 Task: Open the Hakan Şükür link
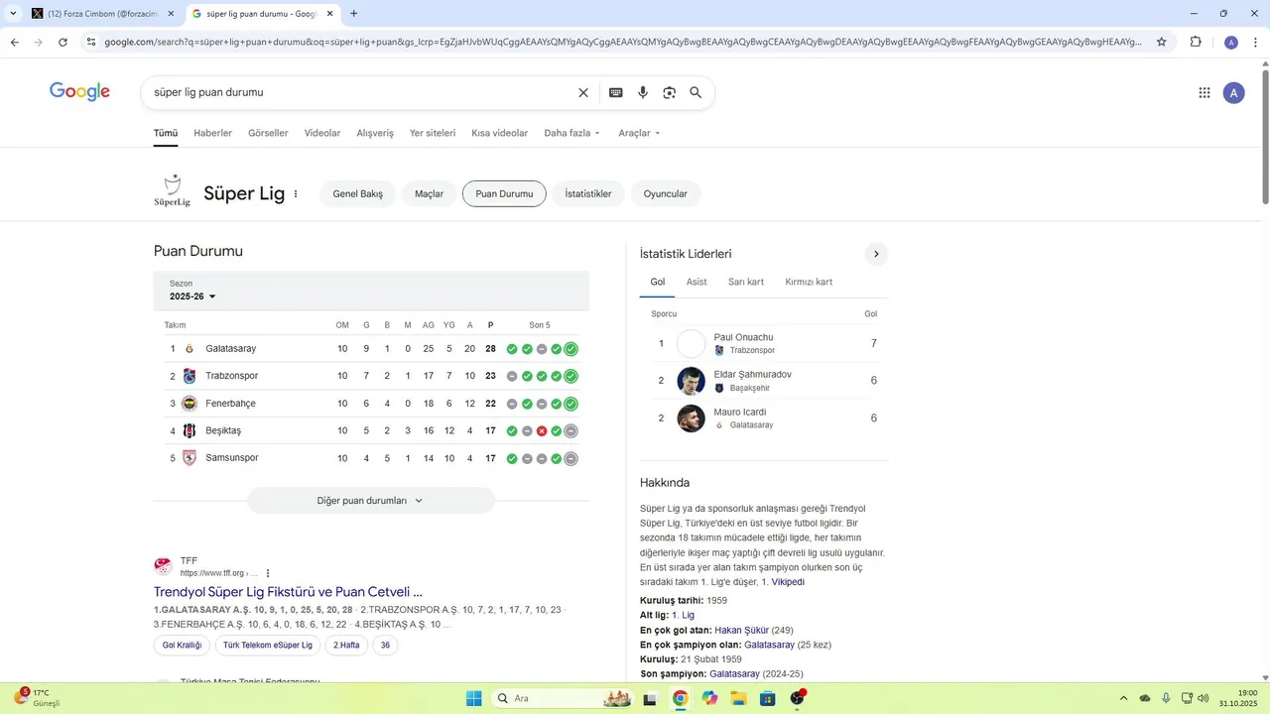(x=741, y=630)
